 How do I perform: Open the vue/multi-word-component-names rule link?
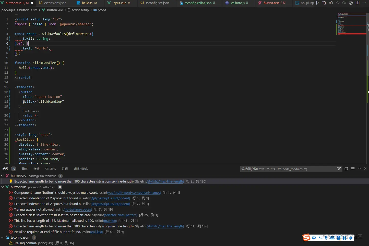[134, 192]
